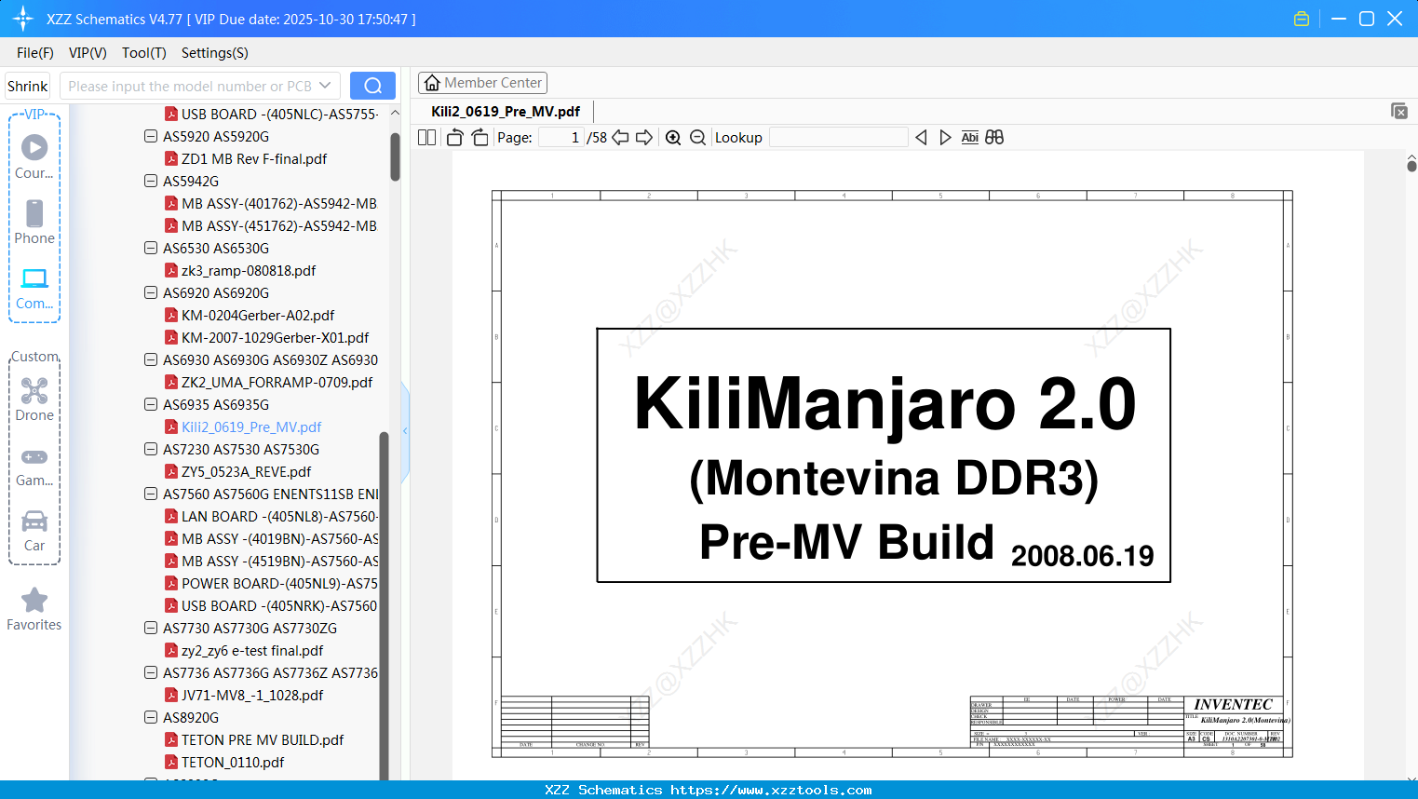The height and width of the screenshot is (799, 1418).
Task: Toggle the two-page layout view icon
Action: [426, 138]
